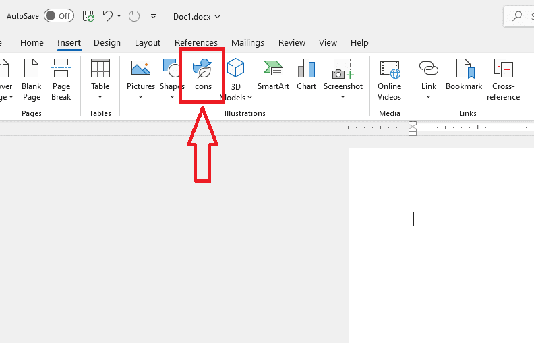
Task: Expand the 3D Models dropdown arrow
Action: (x=249, y=98)
